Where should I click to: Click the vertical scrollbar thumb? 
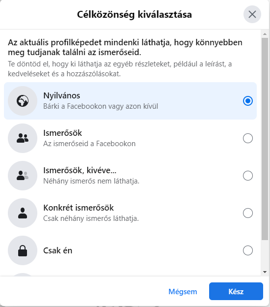pyautogui.click(x=265, y=139)
